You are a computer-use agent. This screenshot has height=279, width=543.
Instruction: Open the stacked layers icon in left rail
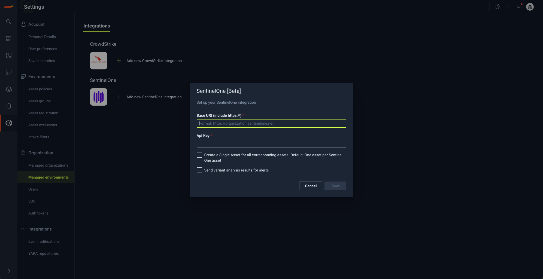point(9,89)
